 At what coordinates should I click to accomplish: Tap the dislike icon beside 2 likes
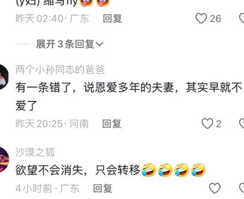[242, 124]
